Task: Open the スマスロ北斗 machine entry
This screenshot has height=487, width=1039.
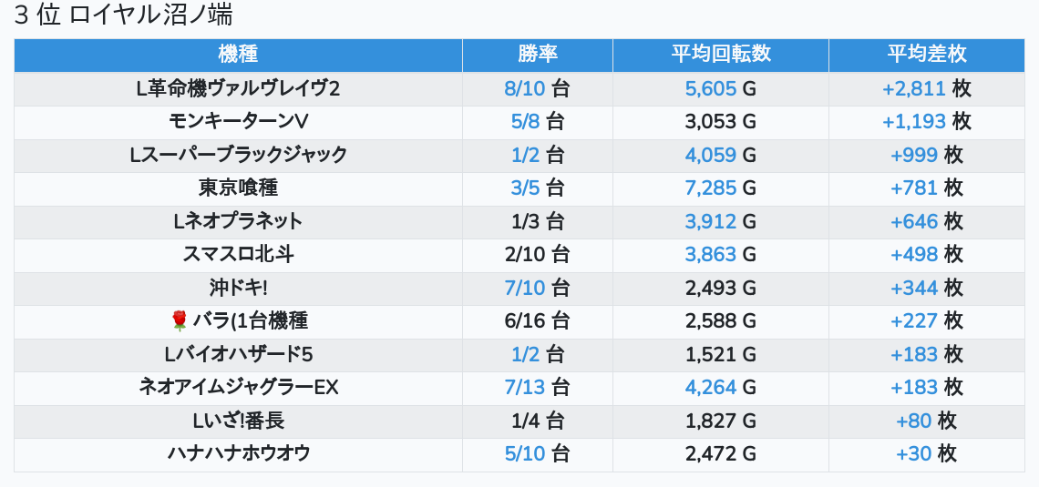Action: (x=238, y=254)
